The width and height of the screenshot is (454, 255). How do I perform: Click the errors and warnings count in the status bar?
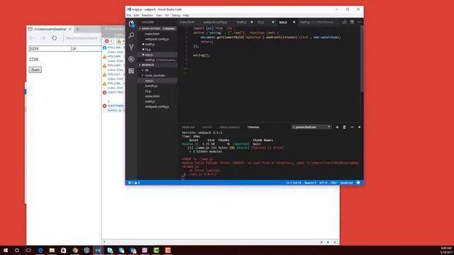134,183
